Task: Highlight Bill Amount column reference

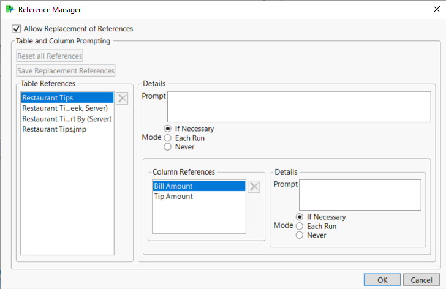Action: pyautogui.click(x=173, y=186)
